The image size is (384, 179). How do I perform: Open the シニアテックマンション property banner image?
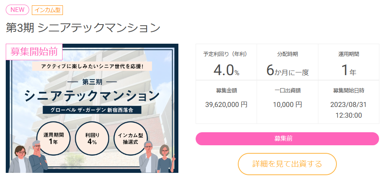(92, 108)
